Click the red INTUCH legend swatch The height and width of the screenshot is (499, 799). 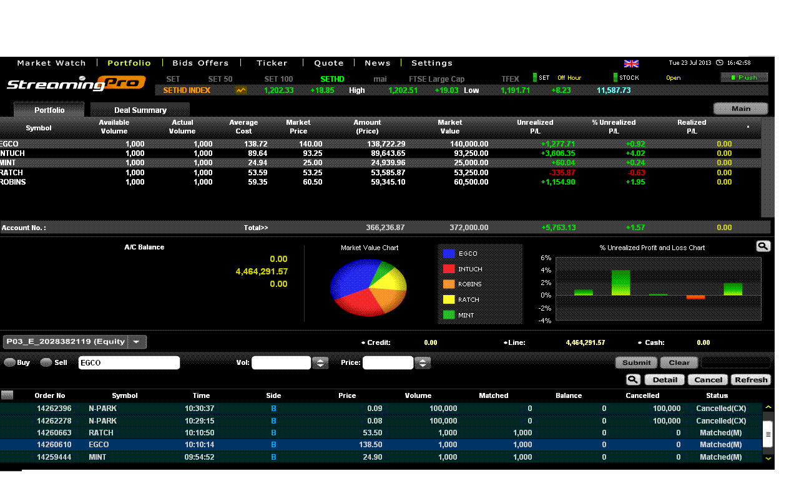click(x=449, y=269)
